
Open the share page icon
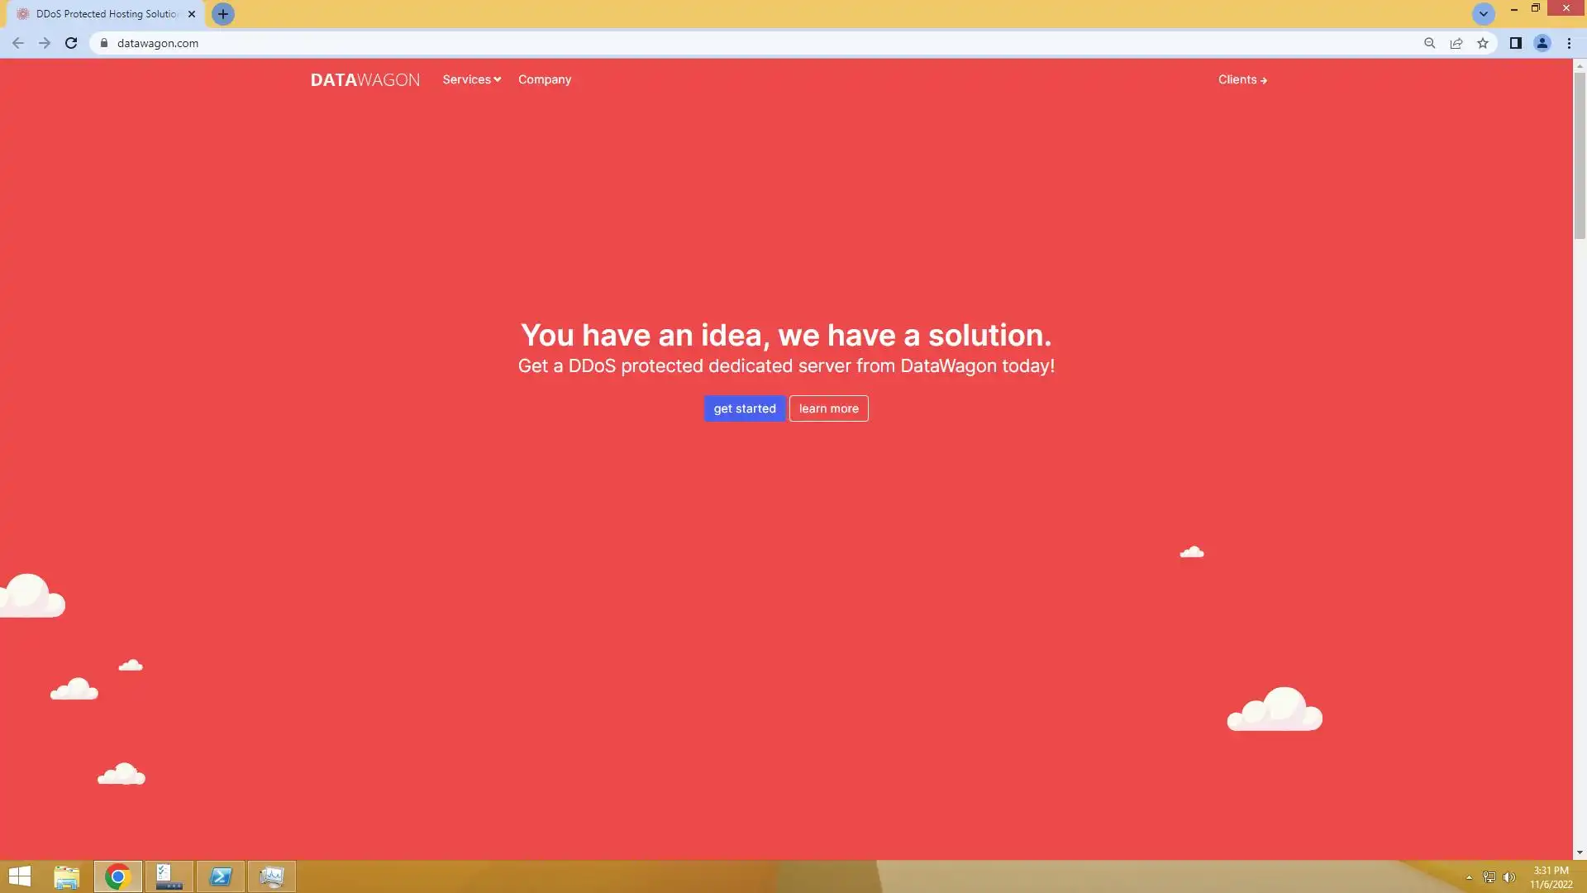pos(1456,43)
